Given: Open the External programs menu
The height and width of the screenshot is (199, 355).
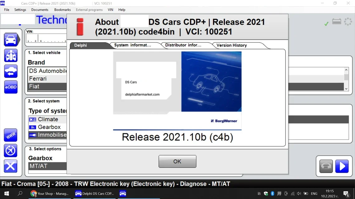Looking at the screenshot, I should pos(89,10).
